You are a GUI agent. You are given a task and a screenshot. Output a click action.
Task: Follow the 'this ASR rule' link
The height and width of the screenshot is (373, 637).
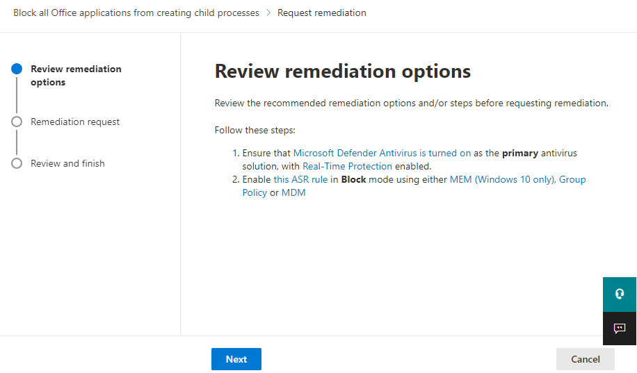click(x=300, y=179)
